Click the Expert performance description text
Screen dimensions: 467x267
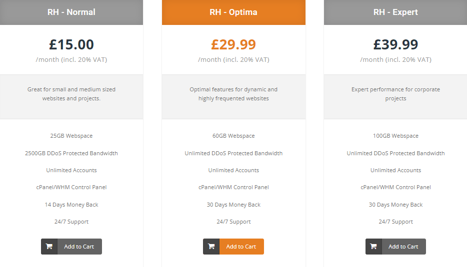click(x=395, y=94)
